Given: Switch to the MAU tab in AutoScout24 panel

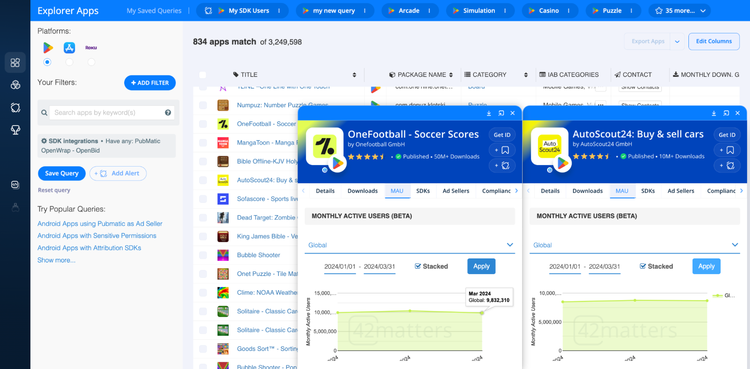Looking at the screenshot, I should 622,191.
